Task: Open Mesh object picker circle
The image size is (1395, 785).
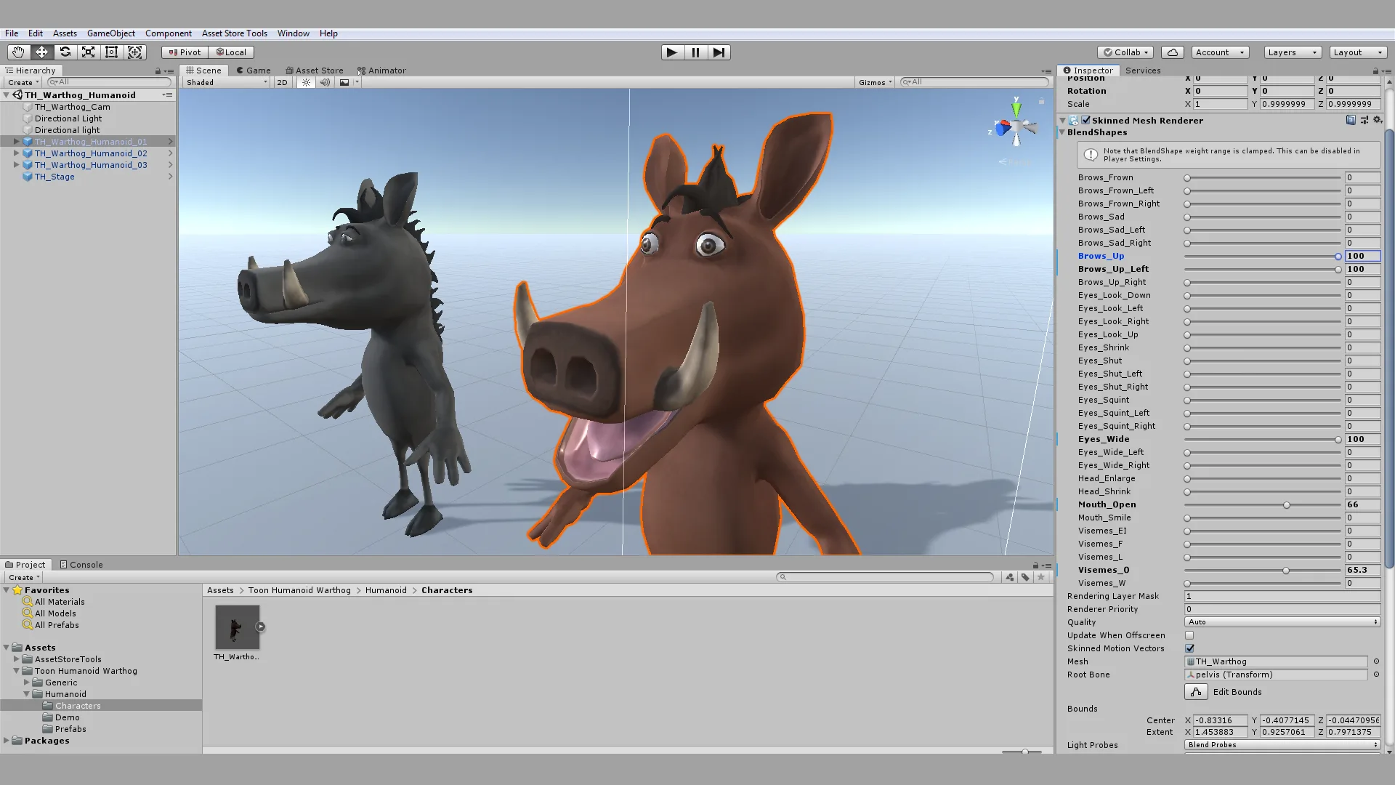Action: (1376, 661)
